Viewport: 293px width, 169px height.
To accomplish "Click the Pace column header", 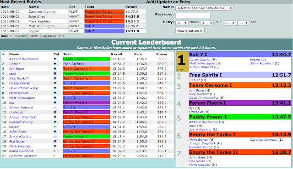I will point(138,54).
